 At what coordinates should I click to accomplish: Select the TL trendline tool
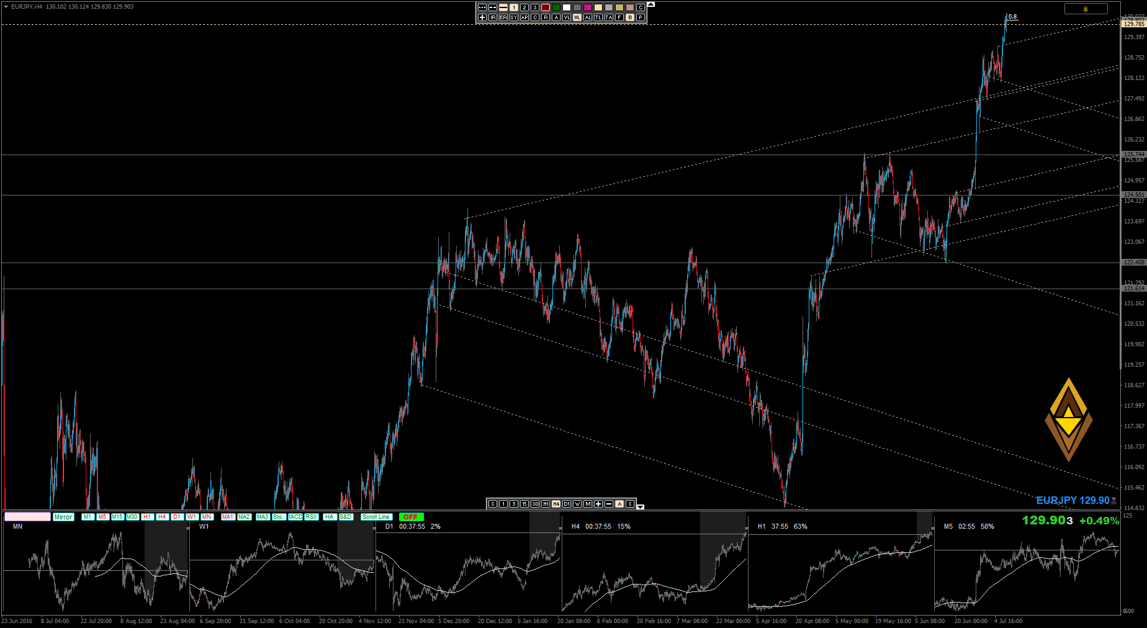tap(598, 17)
